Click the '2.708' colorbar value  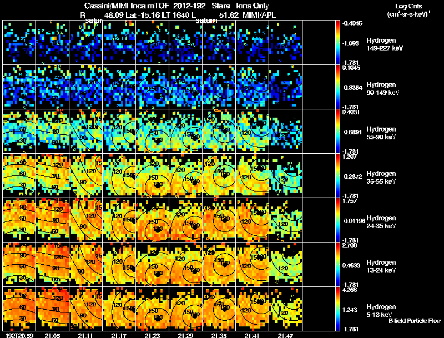click(350, 245)
